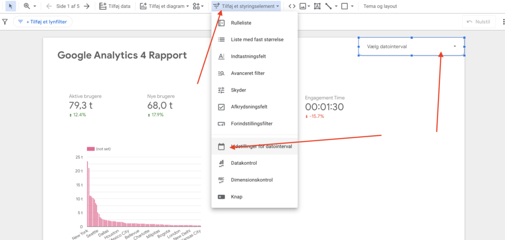Click the filter funnel icon

5,22
